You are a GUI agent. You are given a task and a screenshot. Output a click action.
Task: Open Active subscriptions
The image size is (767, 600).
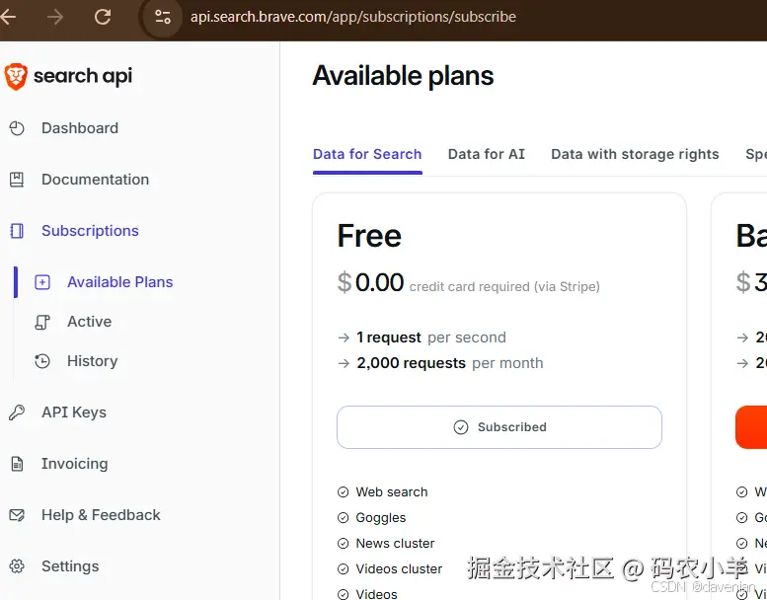coord(89,322)
